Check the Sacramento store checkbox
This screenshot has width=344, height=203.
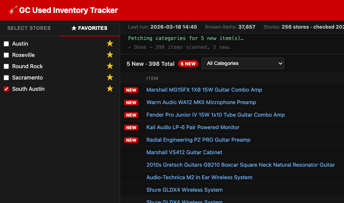6,77
